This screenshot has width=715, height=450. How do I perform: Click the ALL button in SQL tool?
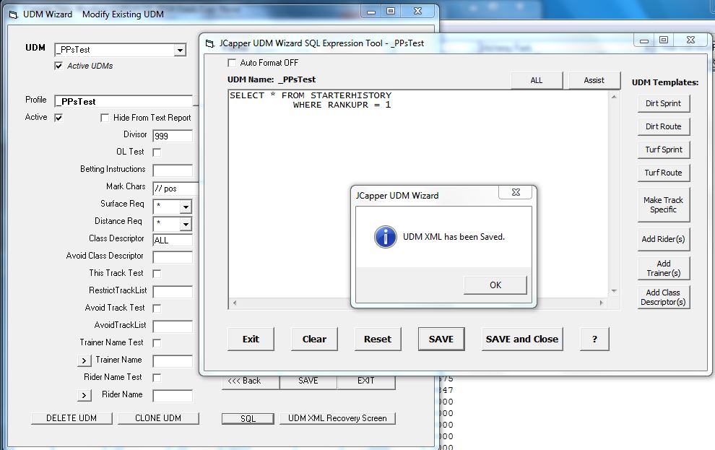pos(536,80)
